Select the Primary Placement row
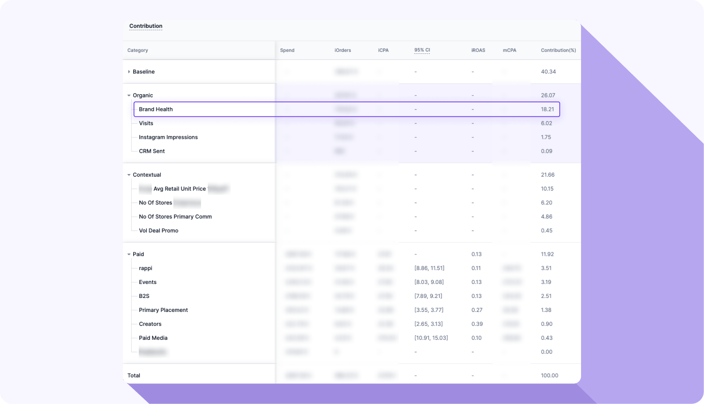Image resolution: width=704 pixels, height=404 pixels. click(x=352, y=310)
